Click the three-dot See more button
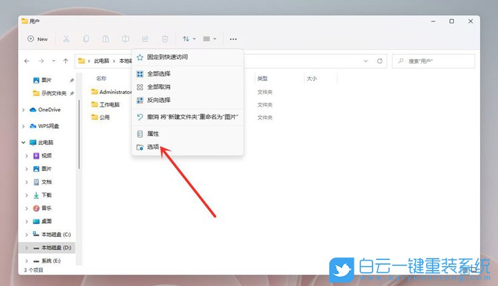 [x=233, y=39]
